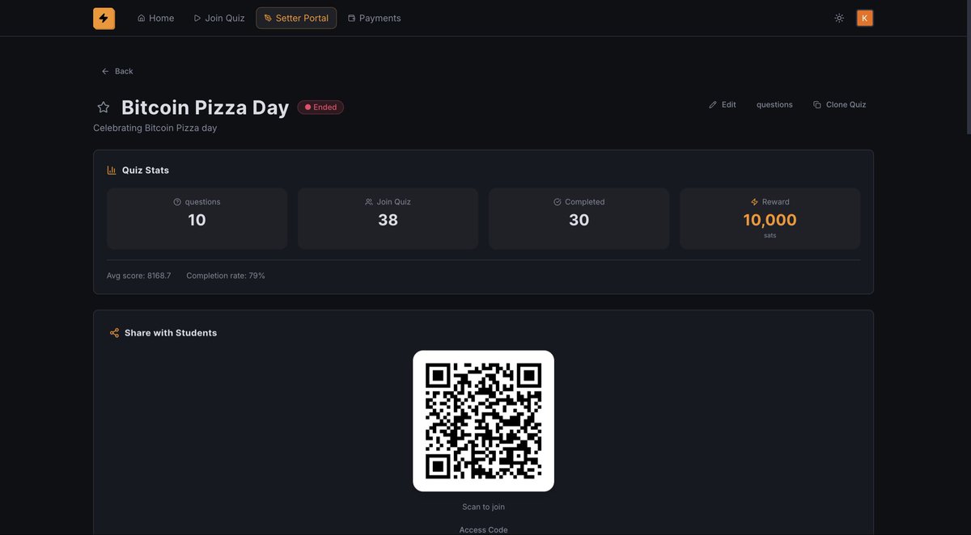
Task: Click Completion rate: 79% text
Action: pos(226,276)
